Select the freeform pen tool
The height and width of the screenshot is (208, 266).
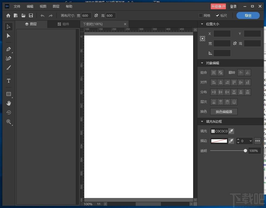(x=8, y=58)
